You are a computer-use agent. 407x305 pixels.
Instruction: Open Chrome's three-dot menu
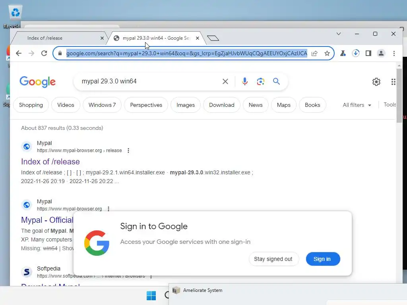click(x=394, y=54)
